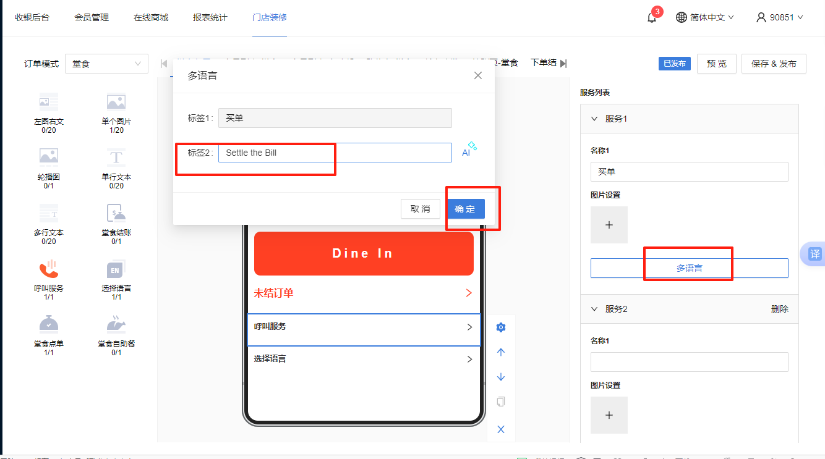The height and width of the screenshot is (459, 825).
Task: Click the arrow beside 呼叫服务 in preview
Action: click(469, 327)
